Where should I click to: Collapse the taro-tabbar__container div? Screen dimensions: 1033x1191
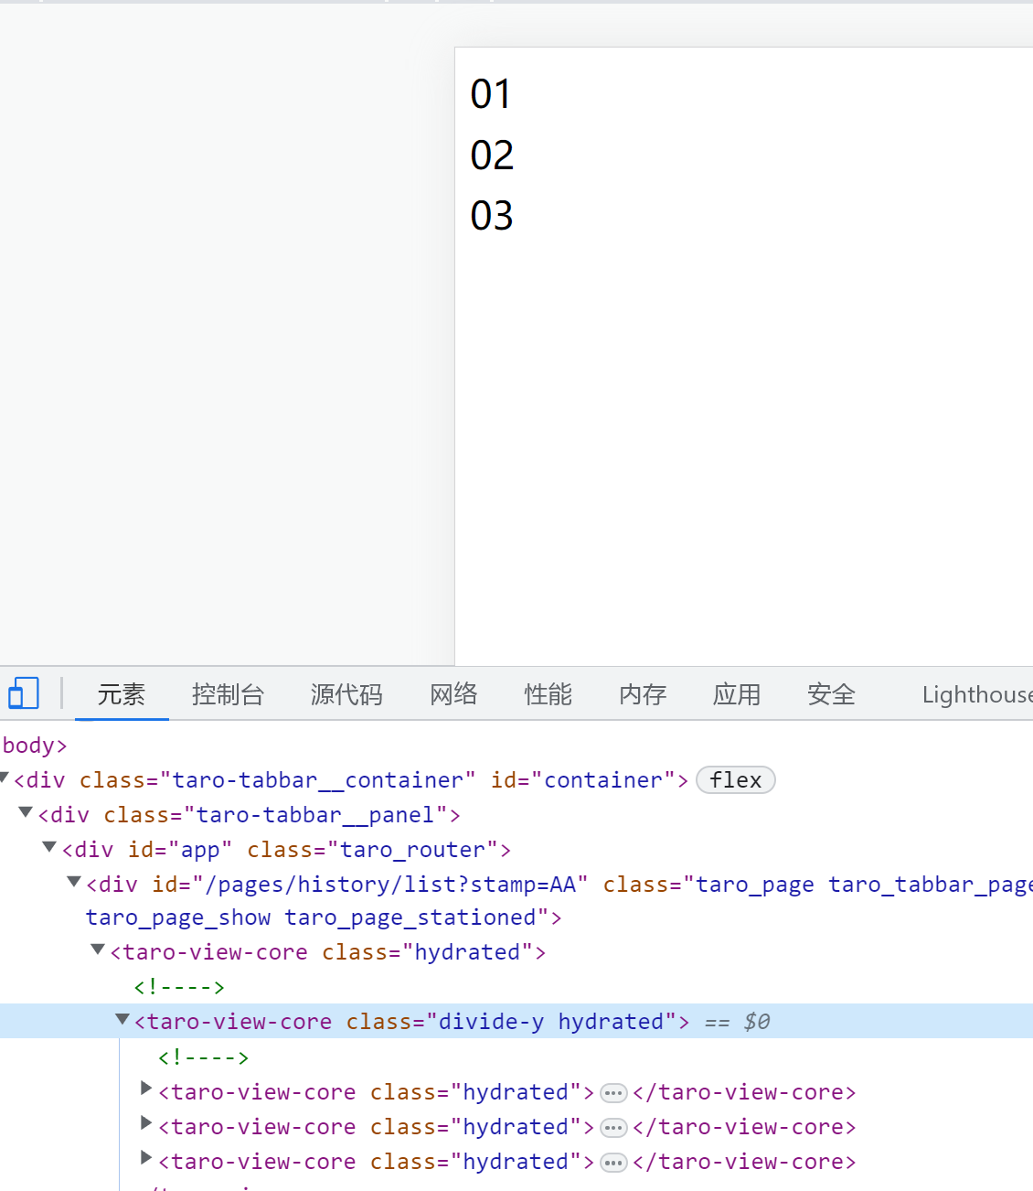(x=5, y=777)
